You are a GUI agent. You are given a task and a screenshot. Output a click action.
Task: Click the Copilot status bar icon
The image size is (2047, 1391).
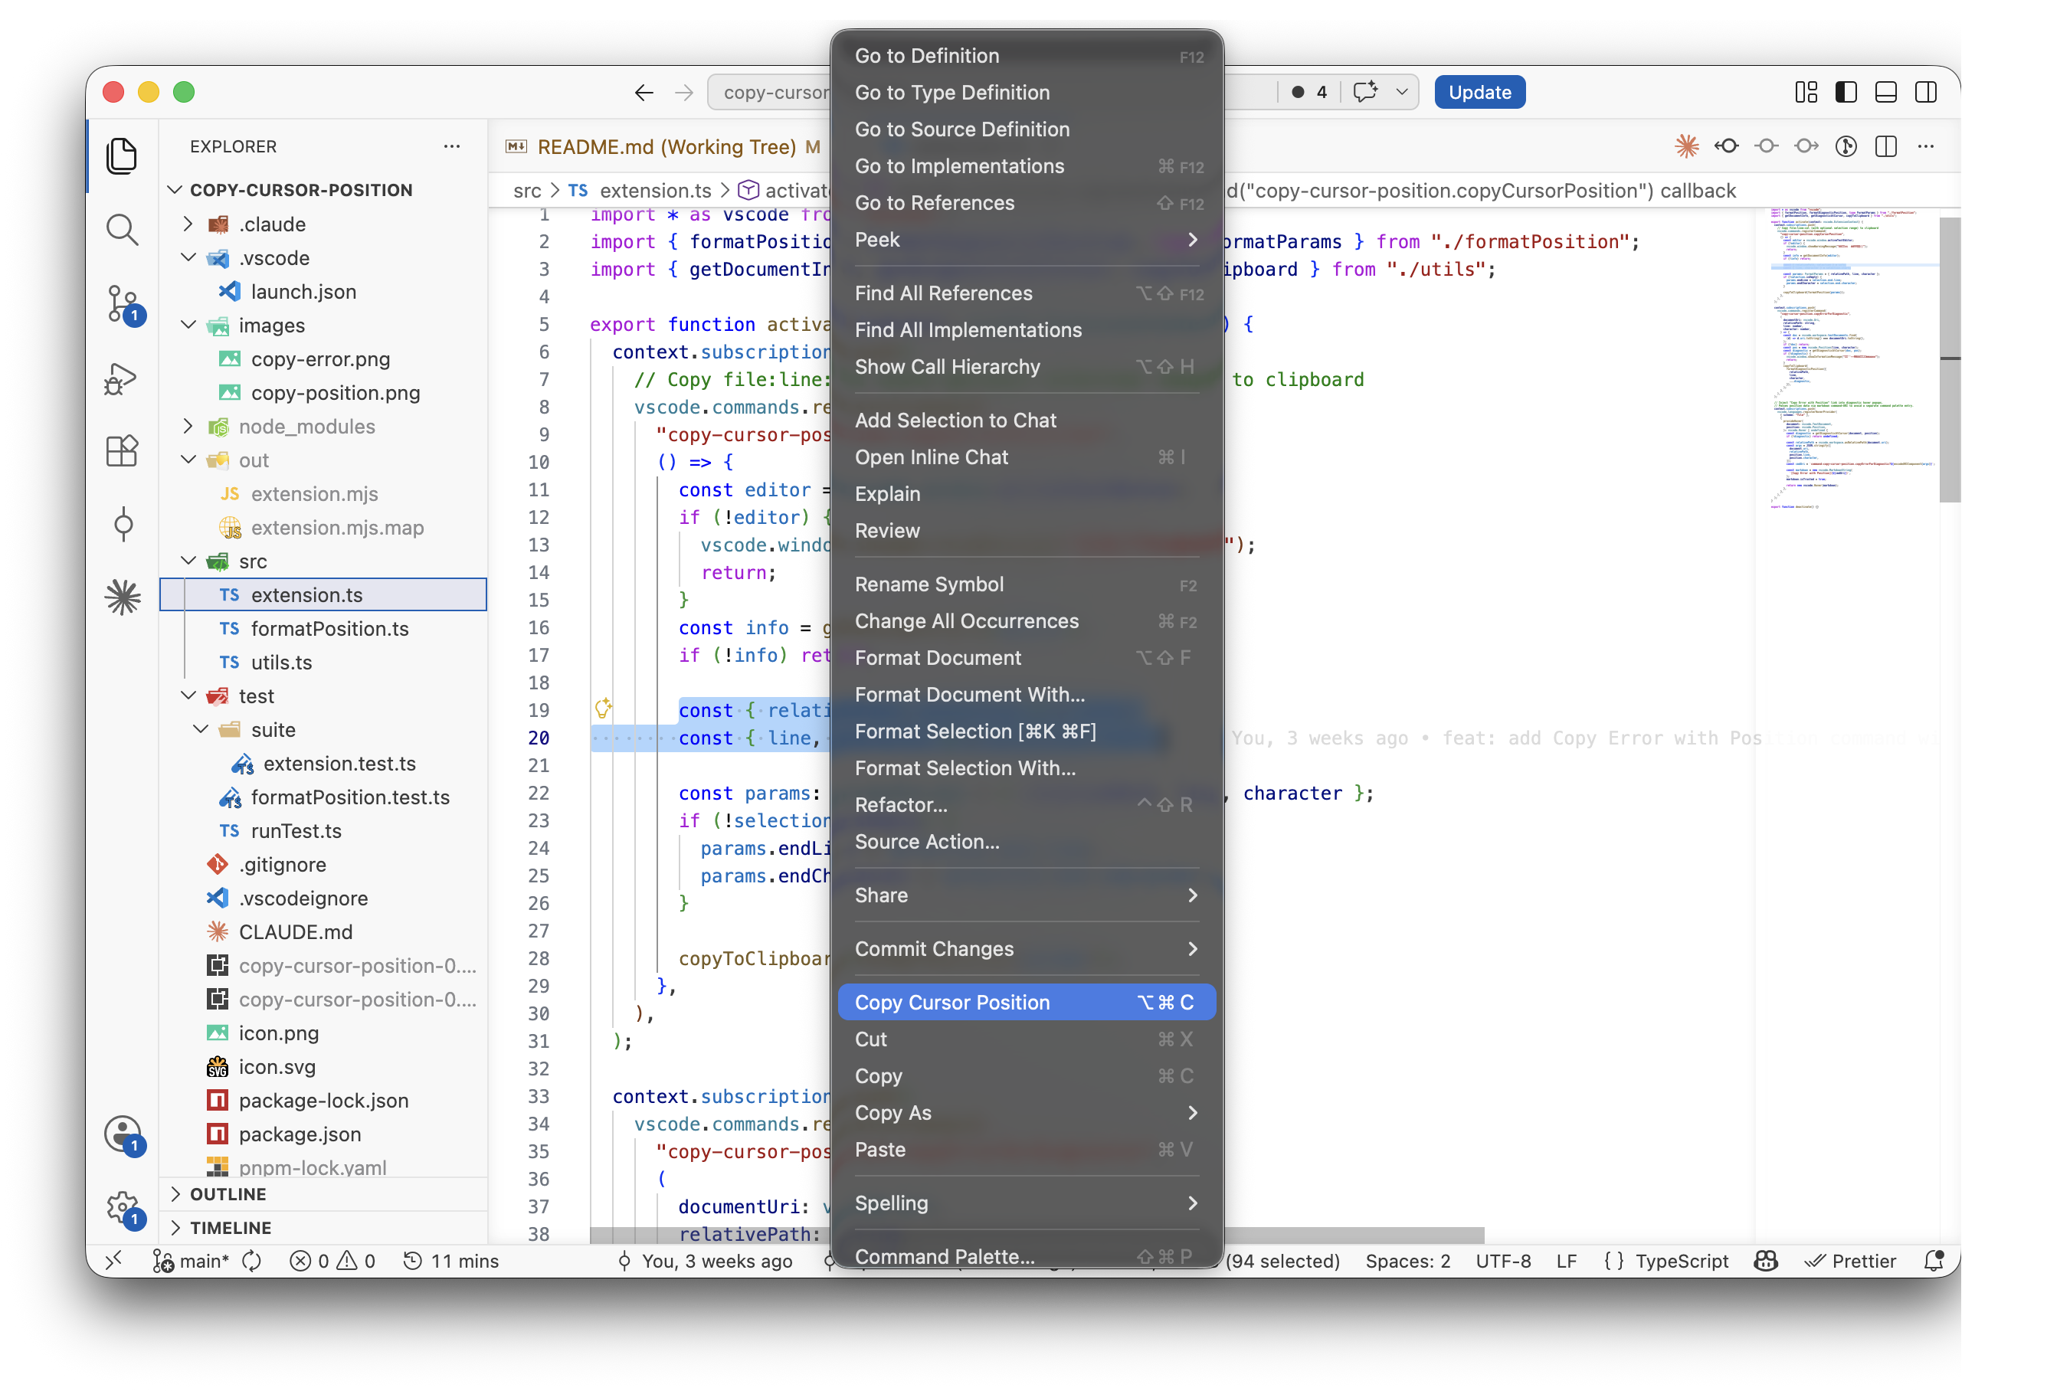(1765, 1261)
